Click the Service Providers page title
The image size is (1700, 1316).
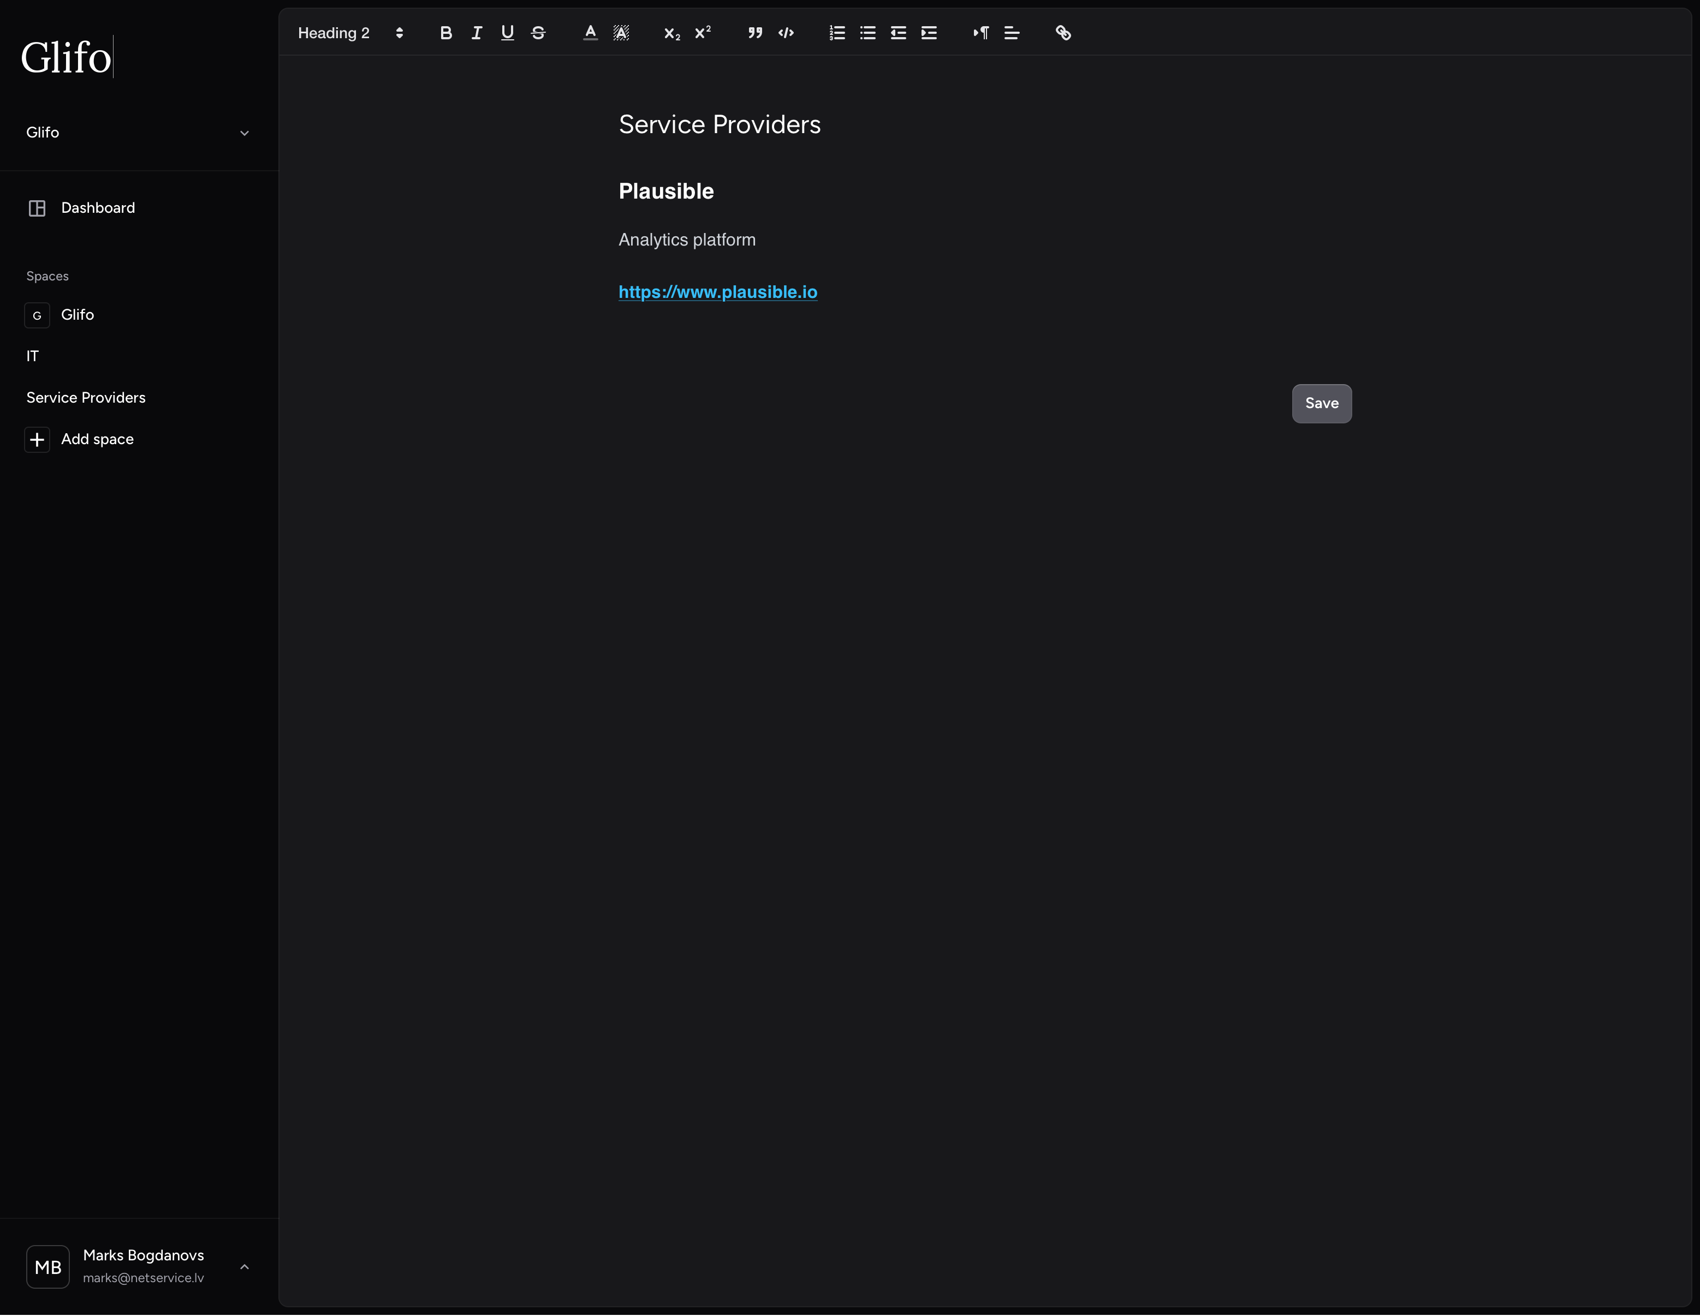(719, 124)
